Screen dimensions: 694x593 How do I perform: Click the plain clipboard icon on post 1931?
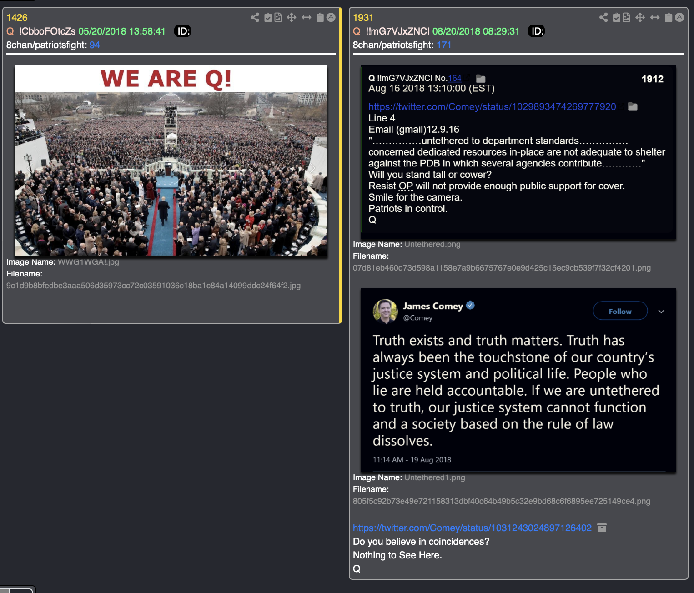(669, 18)
